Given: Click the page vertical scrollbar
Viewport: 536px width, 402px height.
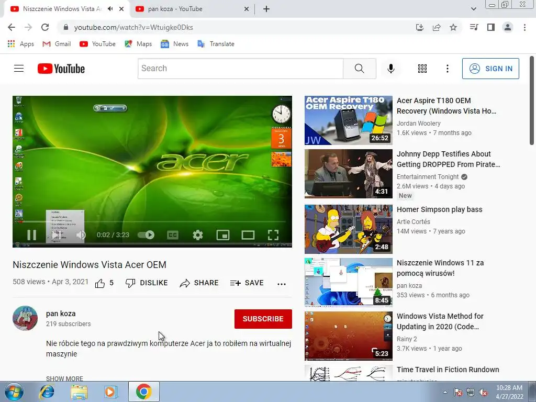Looking at the screenshot, I should point(532,101).
